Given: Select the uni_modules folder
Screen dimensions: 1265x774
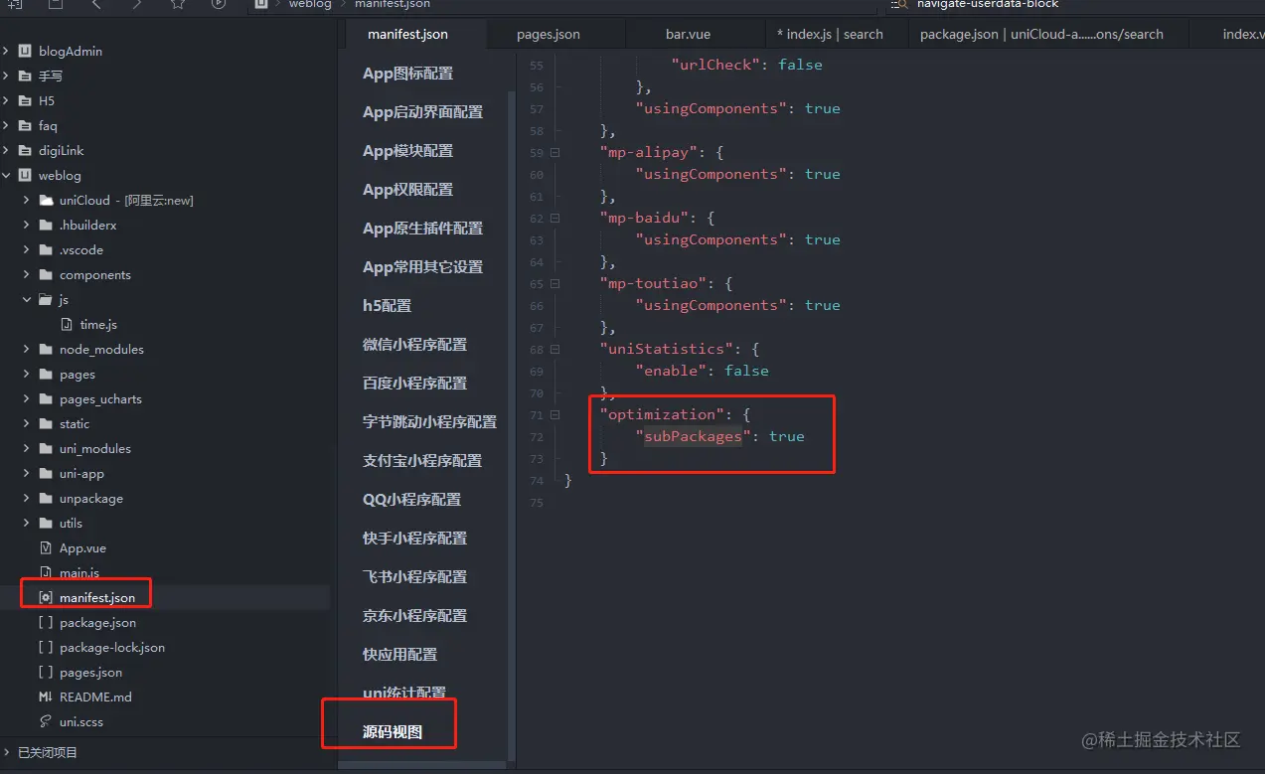Looking at the screenshot, I should (95, 448).
